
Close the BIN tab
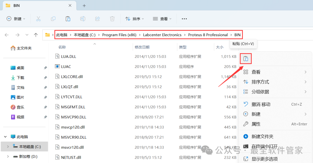pos(70,6)
